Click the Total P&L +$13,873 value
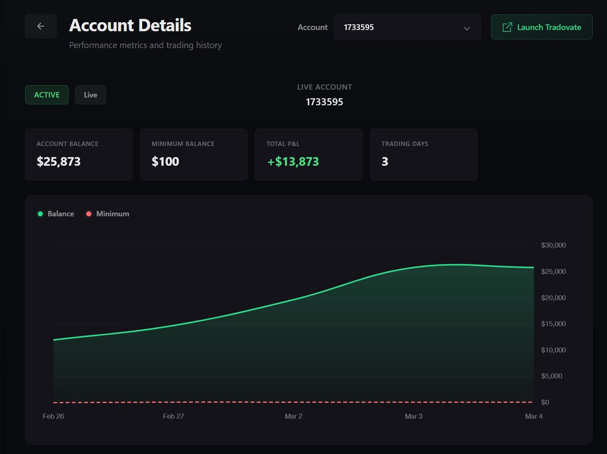Viewport: 607px width, 454px height. (x=293, y=162)
